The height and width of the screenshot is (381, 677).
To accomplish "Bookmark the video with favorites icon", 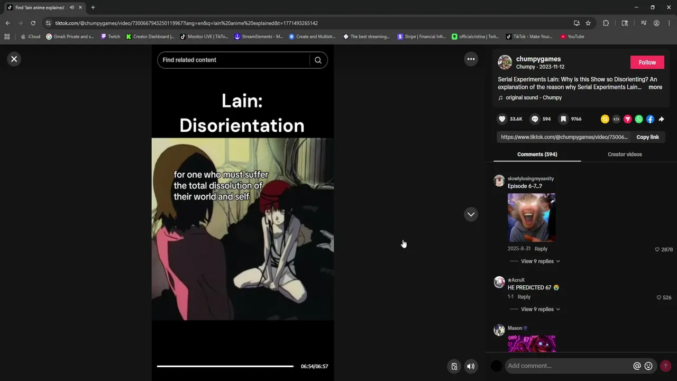I will [563, 119].
